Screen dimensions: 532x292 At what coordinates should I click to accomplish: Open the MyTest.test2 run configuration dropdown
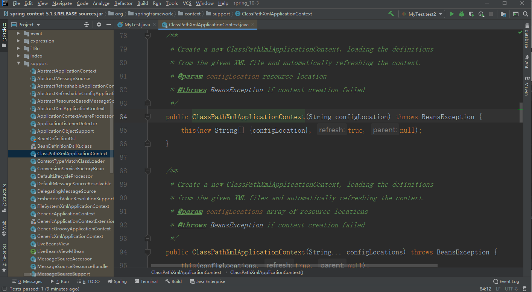(x=422, y=14)
